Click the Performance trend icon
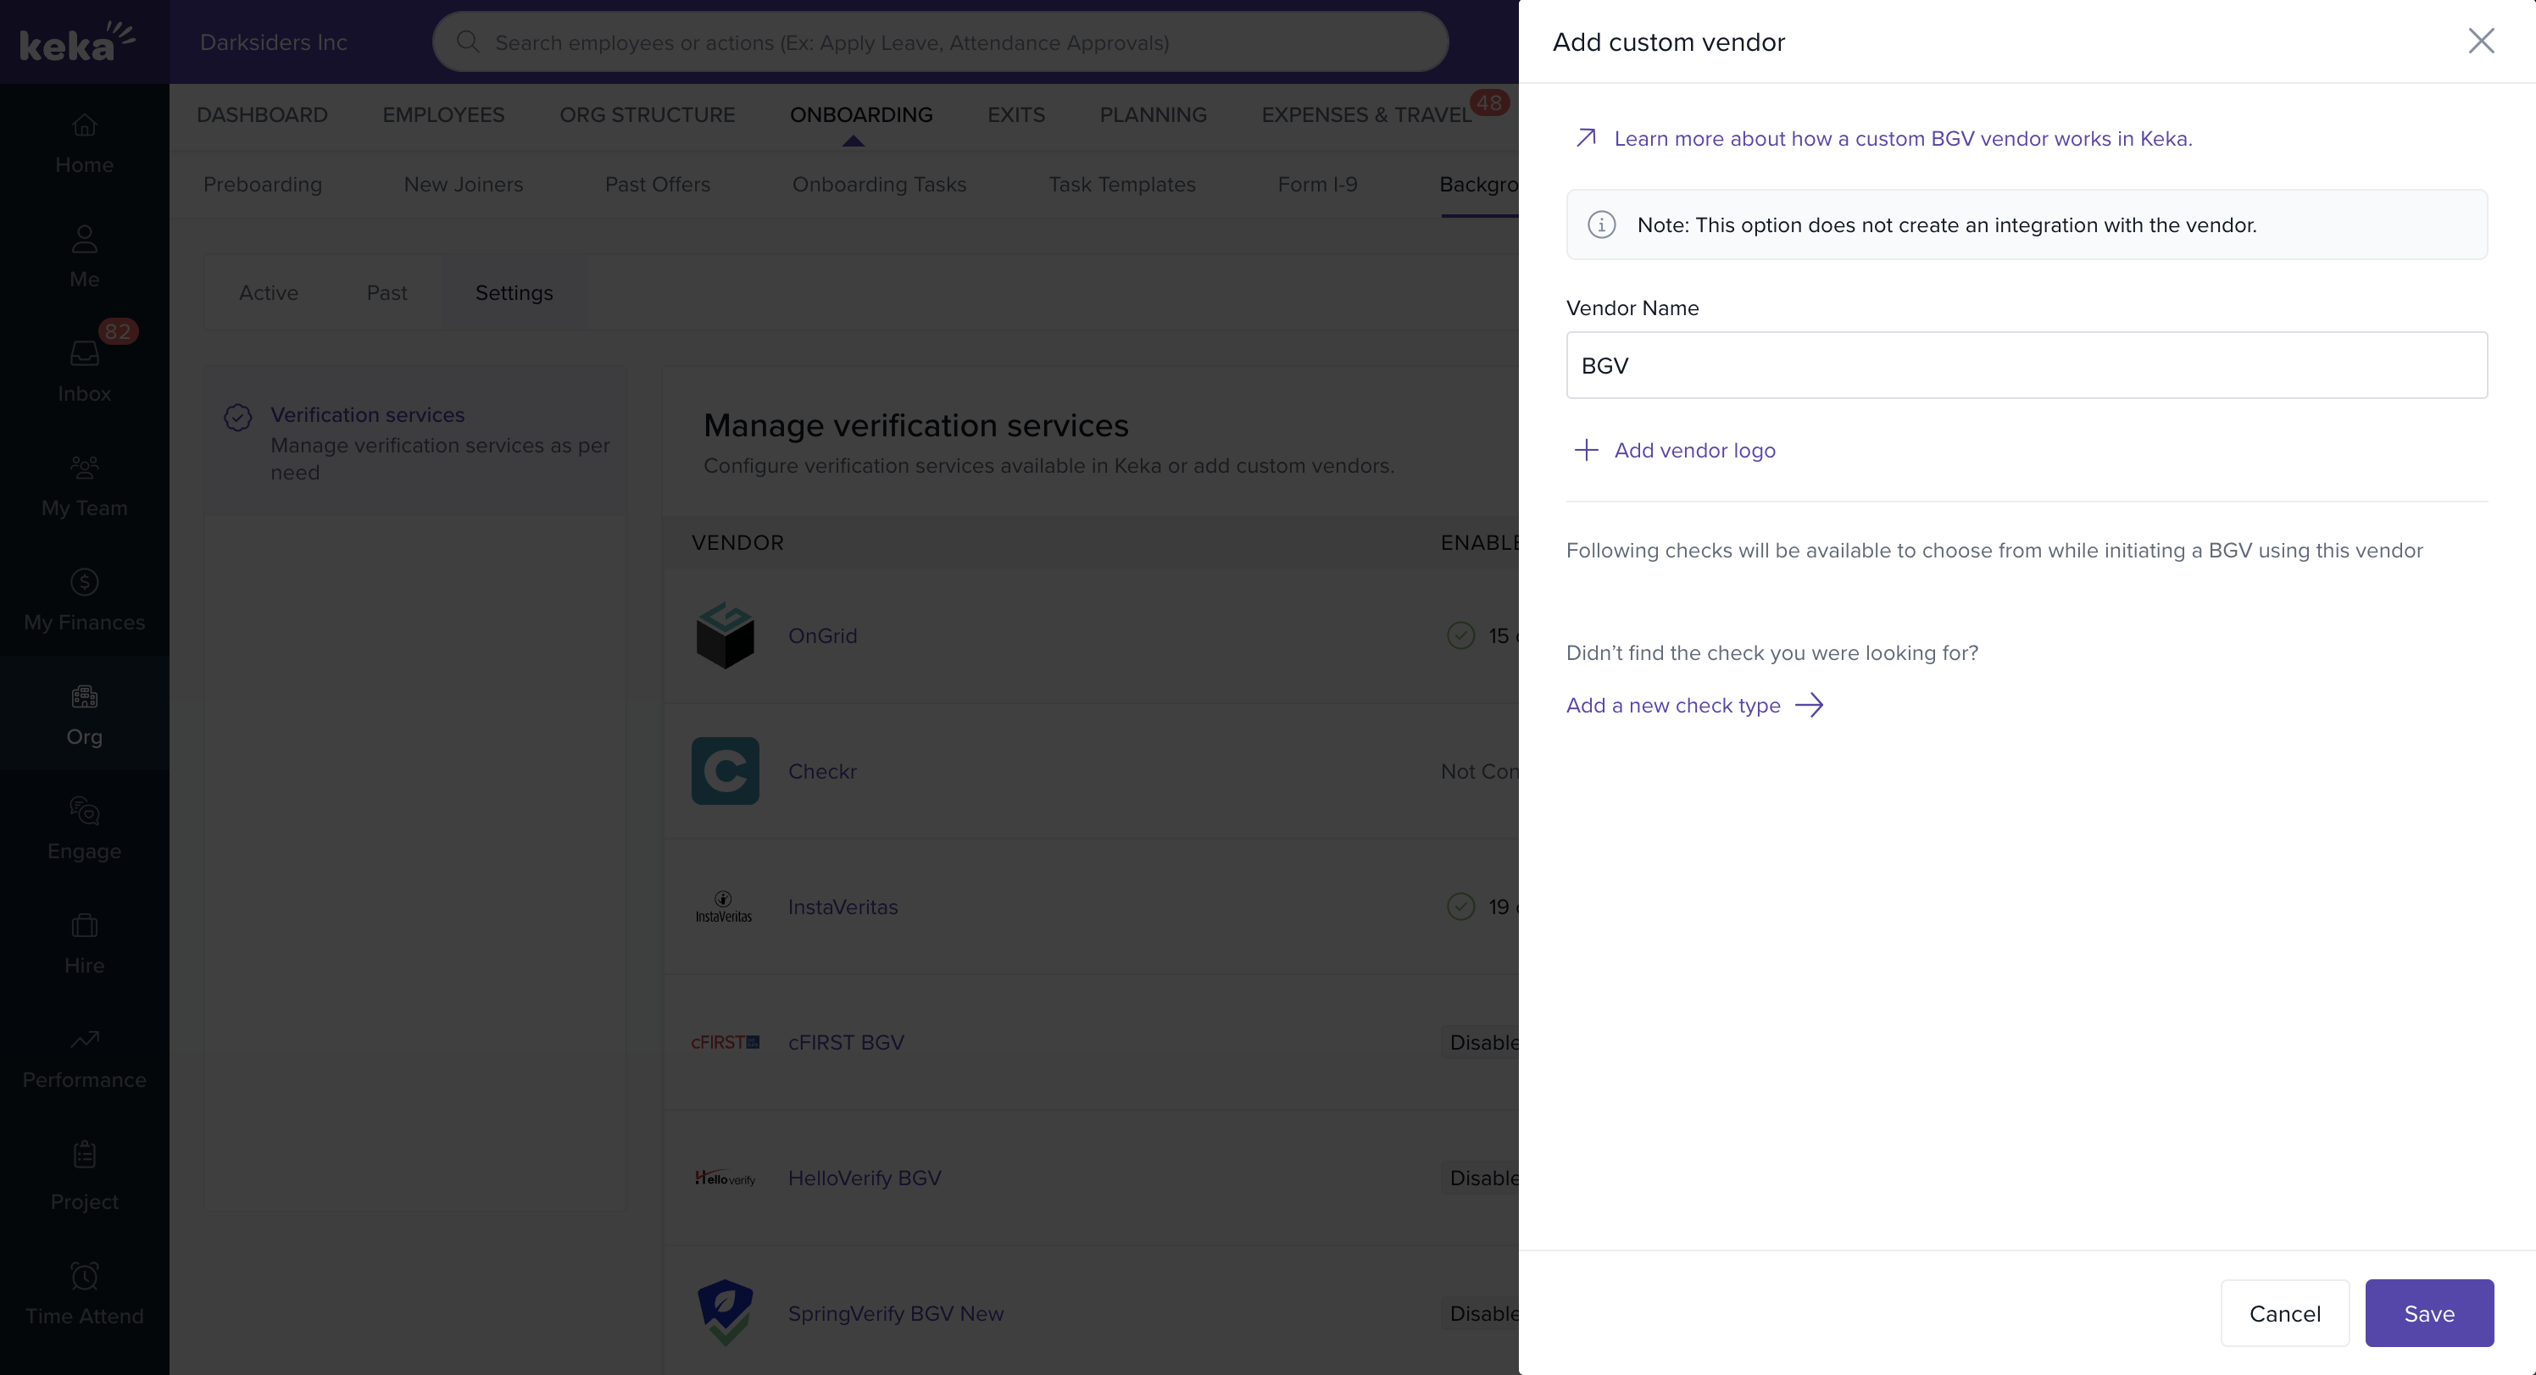 (85, 1040)
